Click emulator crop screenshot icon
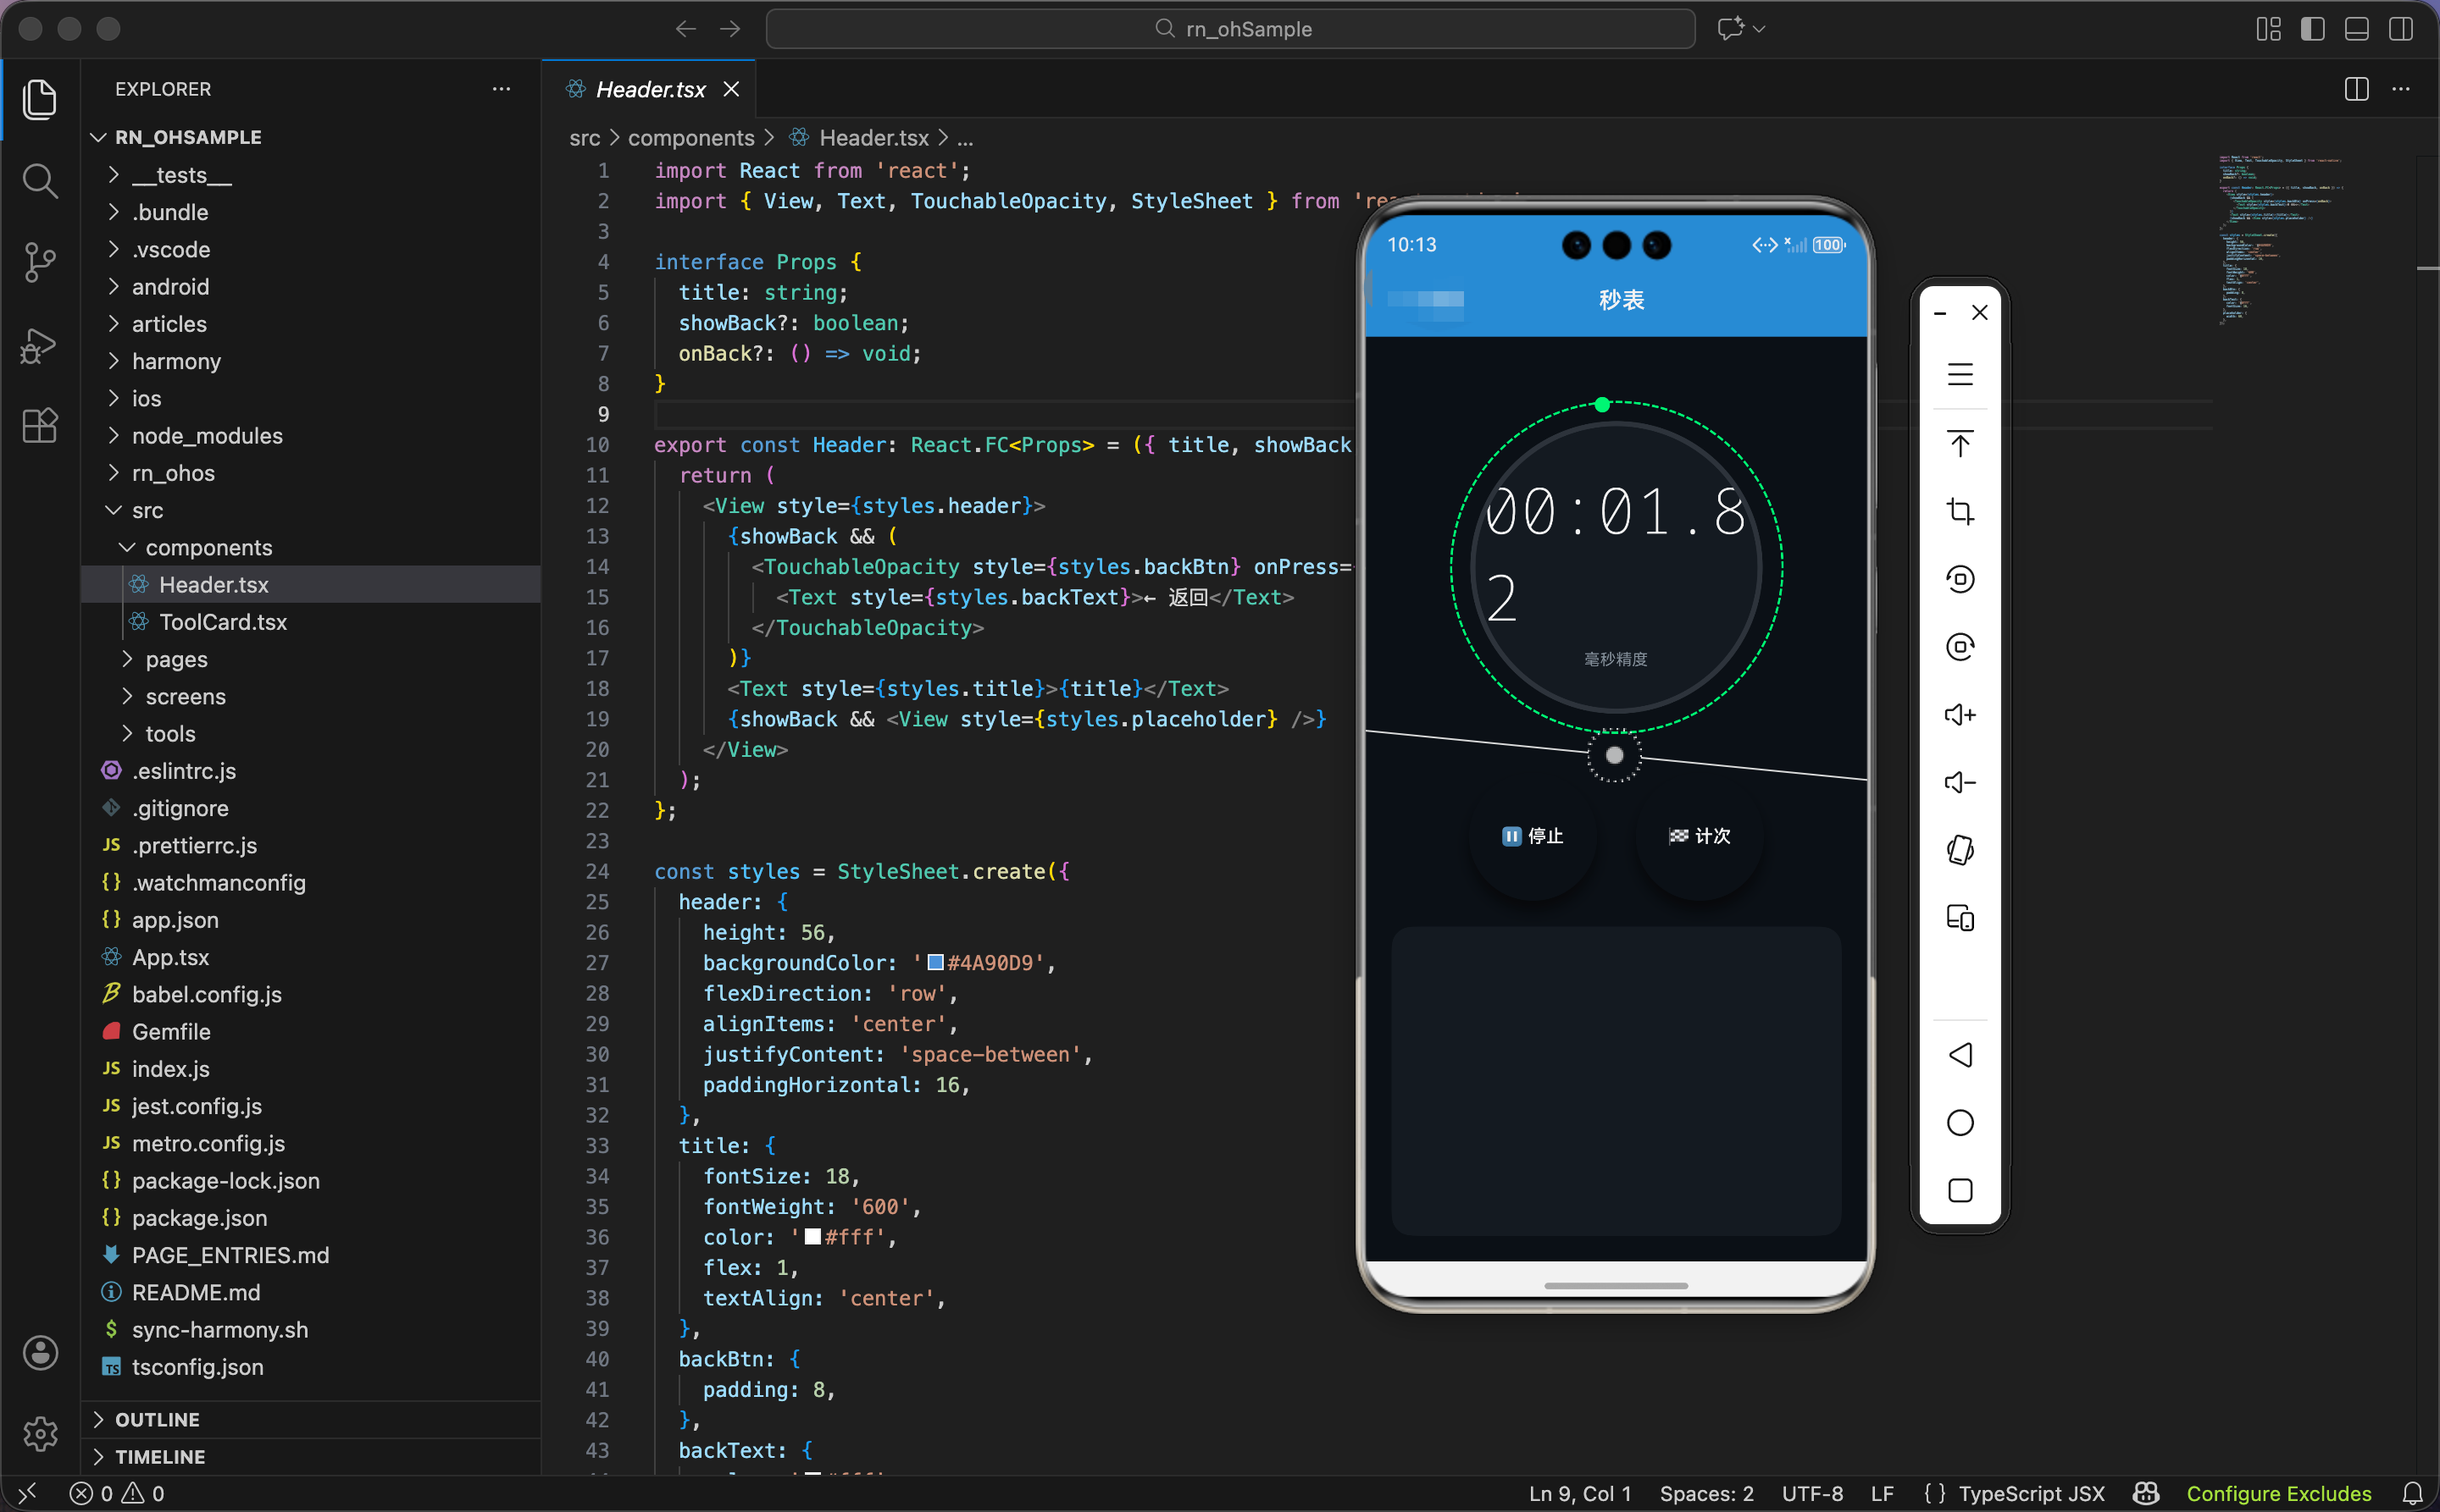The height and width of the screenshot is (1512, 2440). coord(1959,512)
